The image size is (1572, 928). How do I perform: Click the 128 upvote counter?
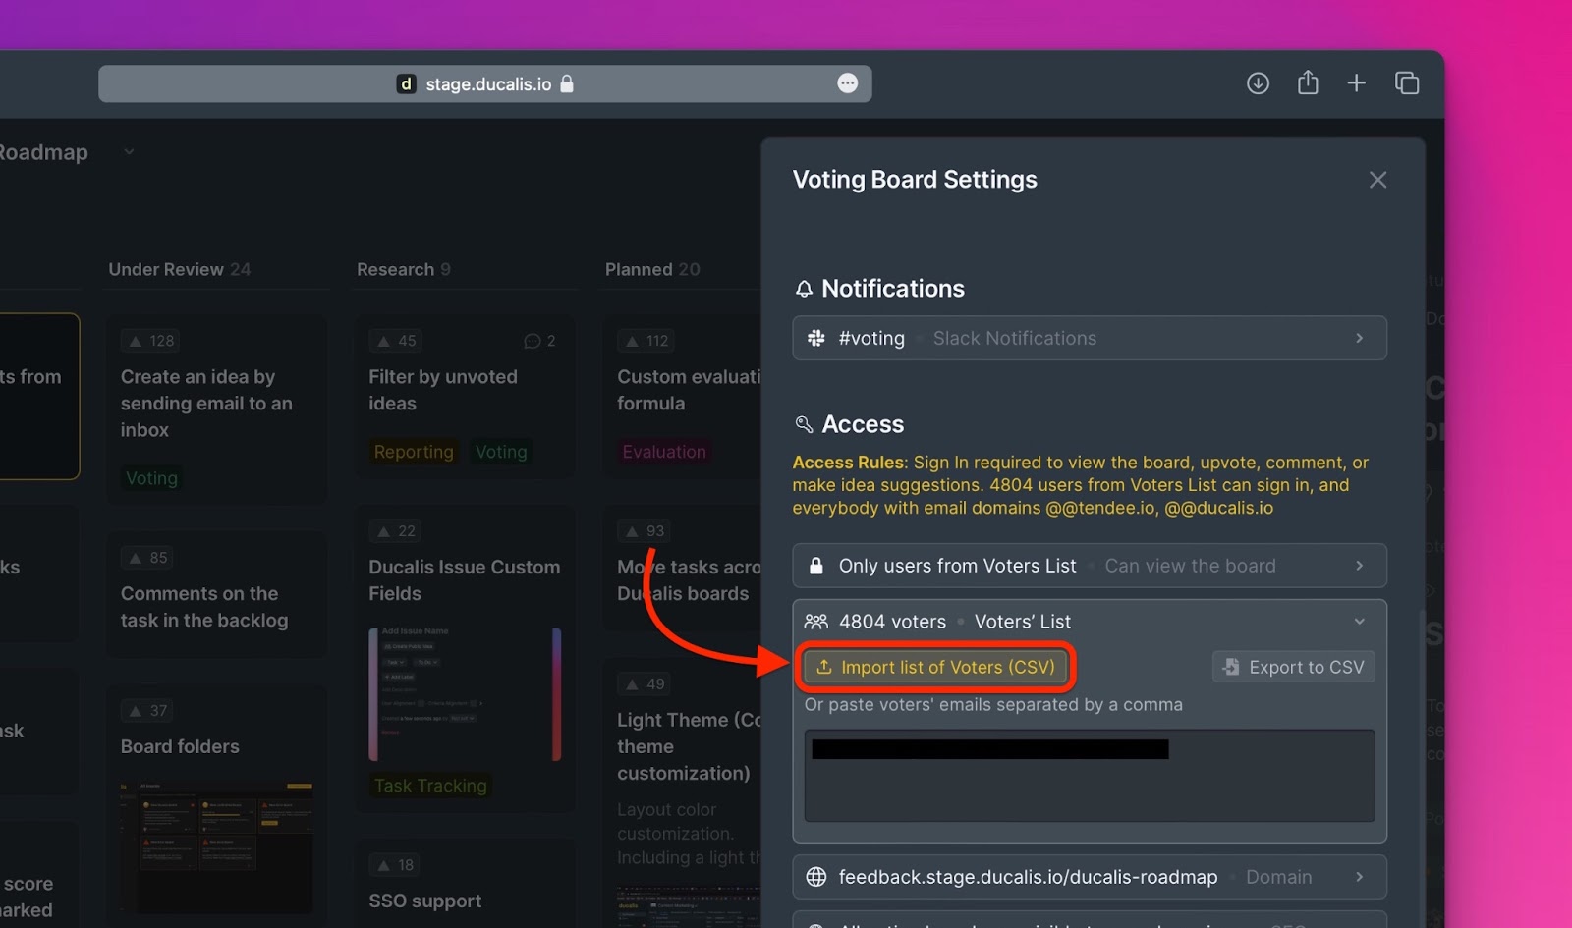tap(151, 341)
